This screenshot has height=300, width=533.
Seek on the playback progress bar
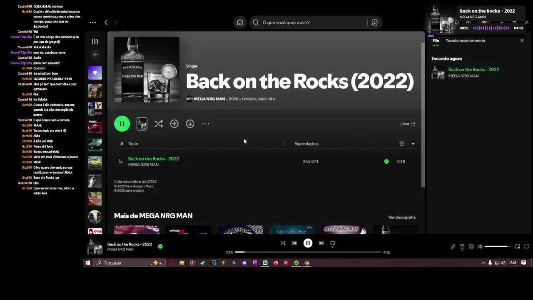tap(308, 252)
